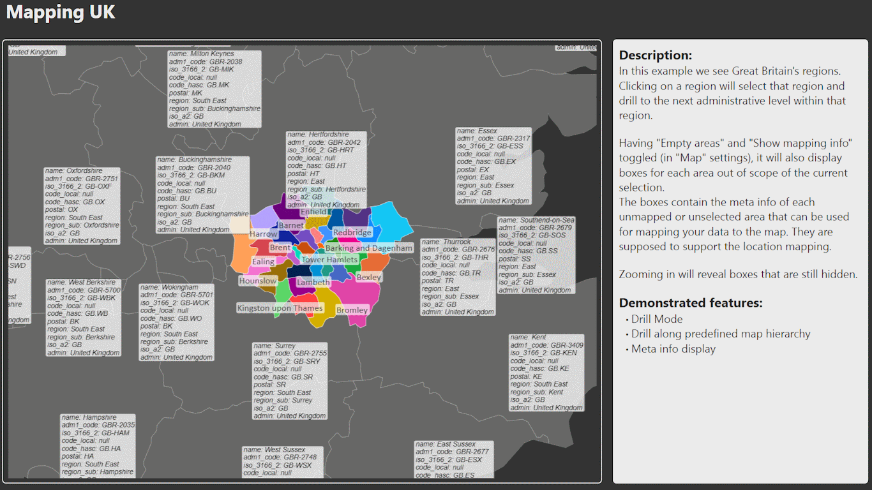Screen dimensions: 872x490
Task: Select the Lambeth borough label
Action: (x=313, y=282)
